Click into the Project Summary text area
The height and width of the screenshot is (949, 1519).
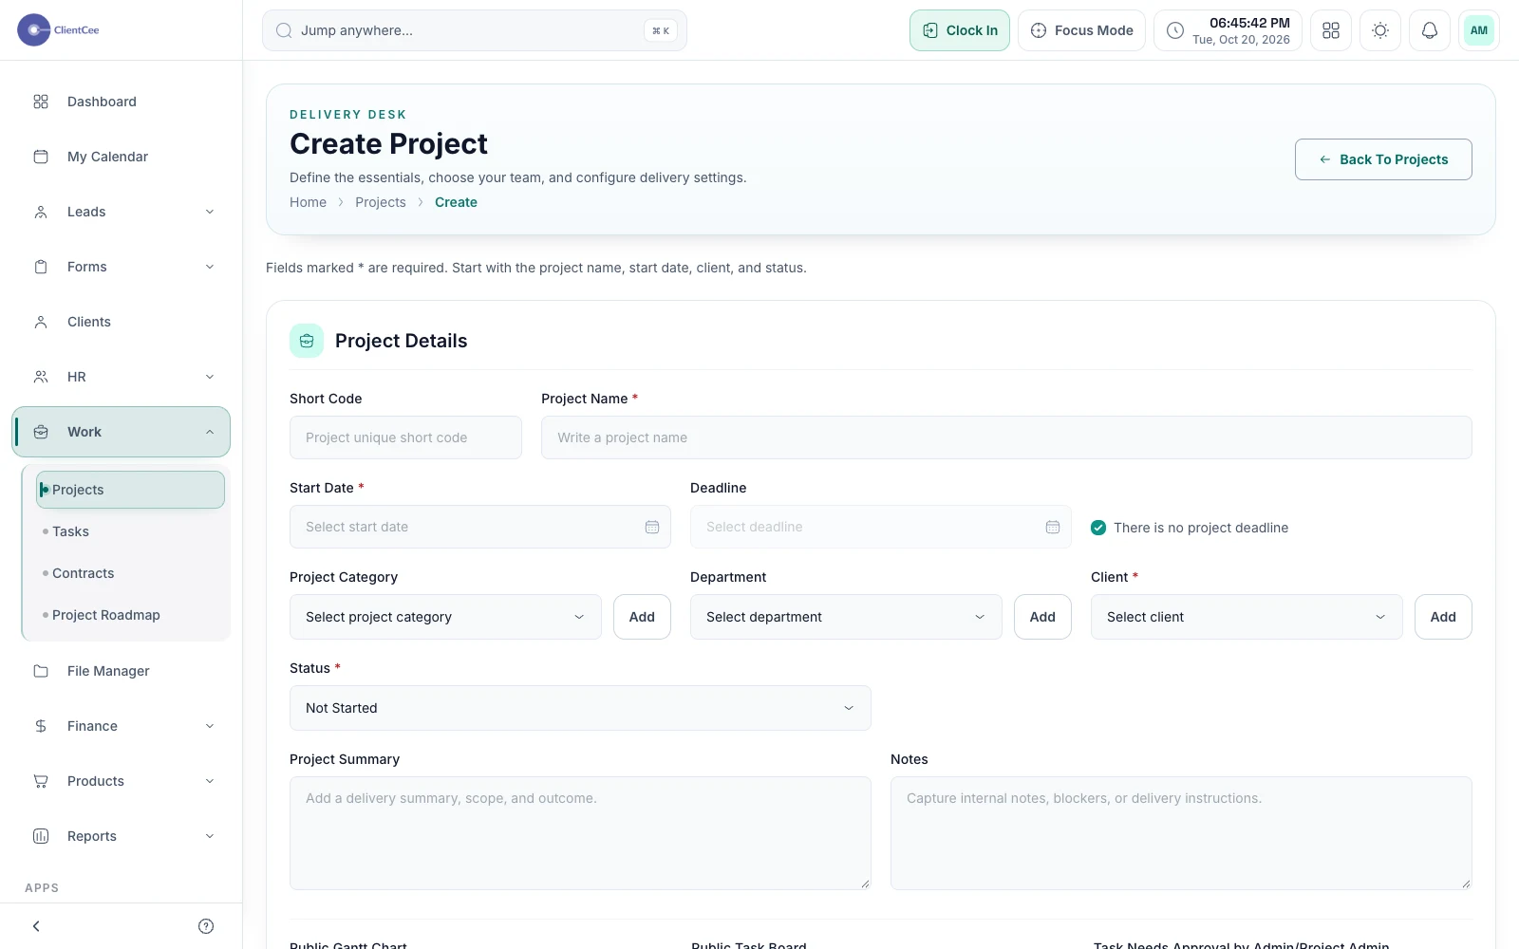point(580,833)
